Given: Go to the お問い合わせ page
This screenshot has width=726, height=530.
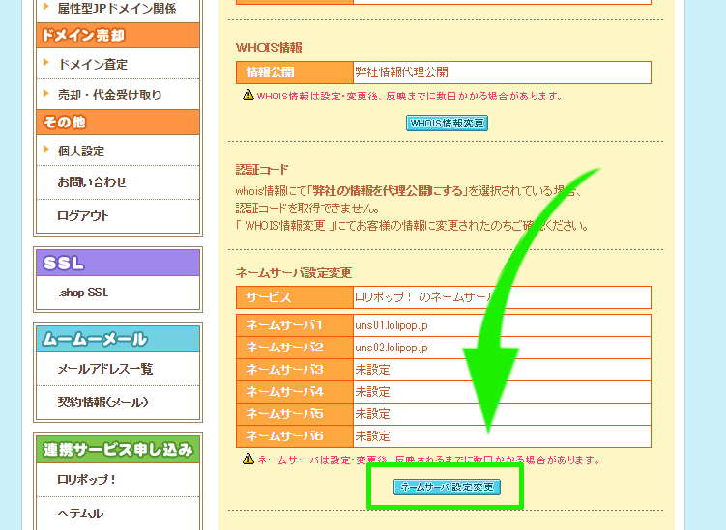Looking at the screenshot, I should tap(92, 181).
